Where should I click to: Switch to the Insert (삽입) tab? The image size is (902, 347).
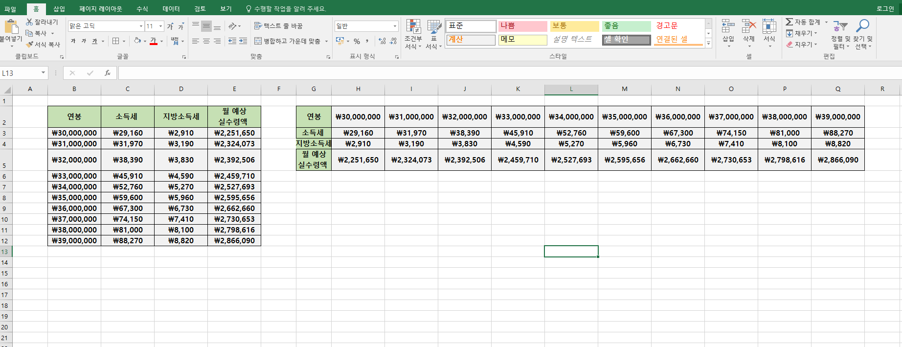[59, 9]
